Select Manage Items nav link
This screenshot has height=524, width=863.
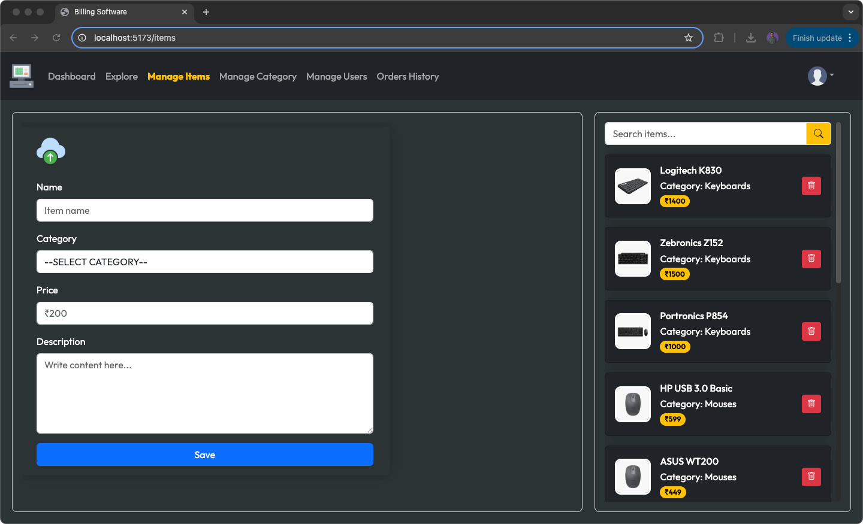tap(179, 76)
